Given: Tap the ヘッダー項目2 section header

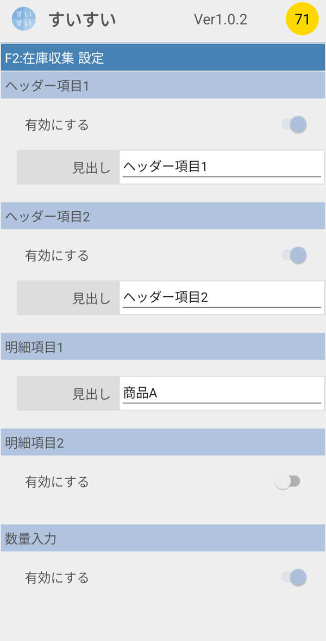Looking at the screenshot, I should pos(163,216).
